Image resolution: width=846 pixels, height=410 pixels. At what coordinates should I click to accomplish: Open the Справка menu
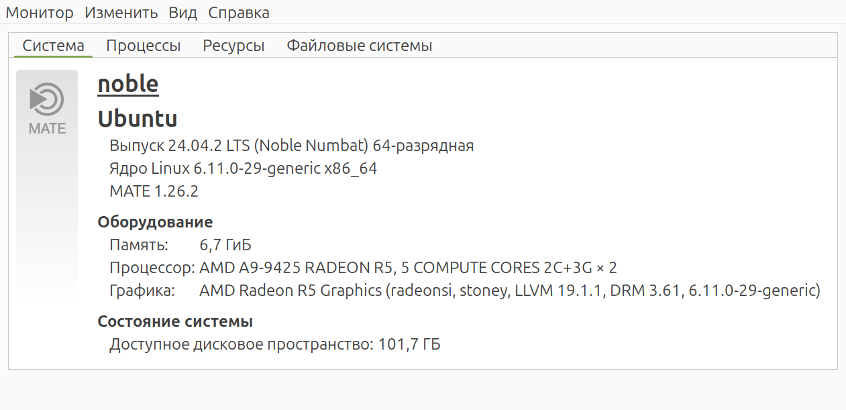(239, 12)
